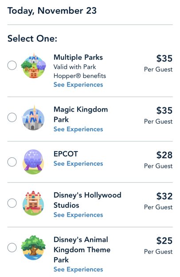Click the Multiple Parks title text

(x=78, y=58)
